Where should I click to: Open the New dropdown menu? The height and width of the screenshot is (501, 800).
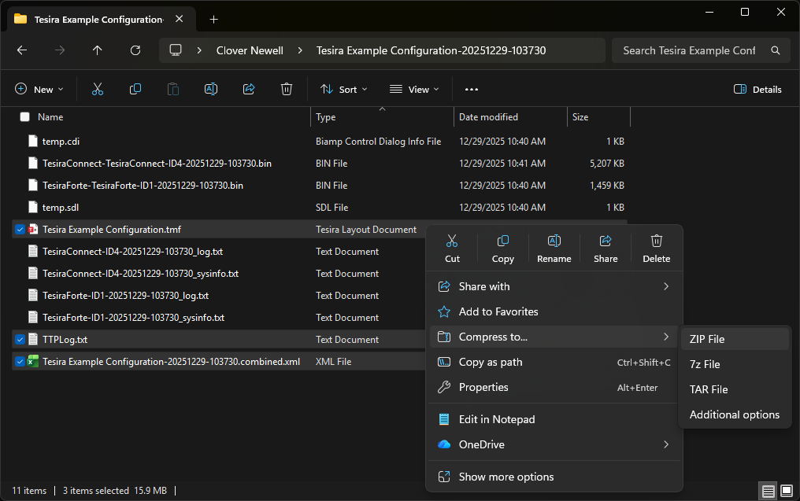(x=39, y=89)
